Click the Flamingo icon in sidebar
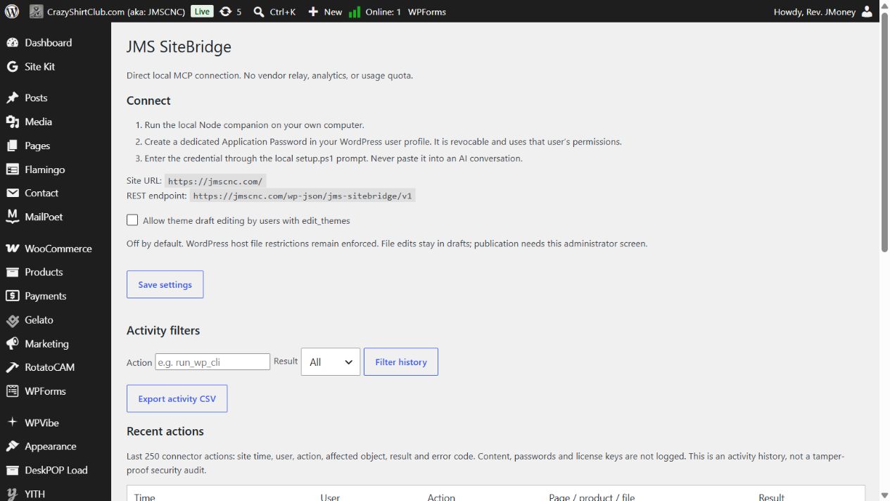The image size is (890, 501). (x=12, y=170)
